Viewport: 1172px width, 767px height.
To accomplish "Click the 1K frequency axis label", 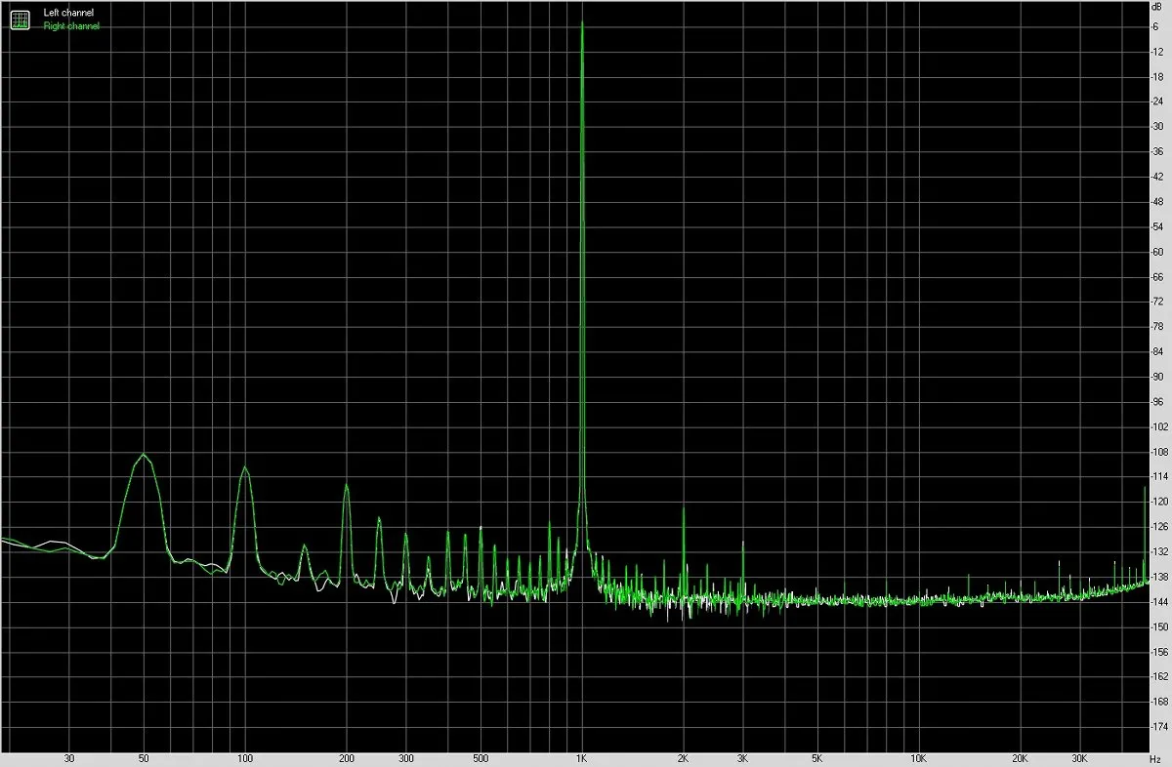I will 582,758.
